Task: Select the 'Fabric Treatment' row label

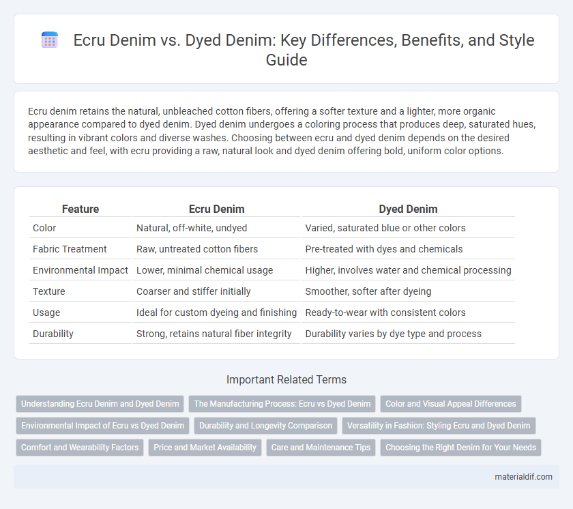Action: [70, 249]
